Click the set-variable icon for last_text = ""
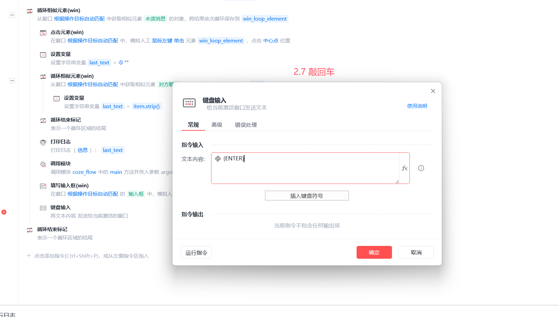 43,55
